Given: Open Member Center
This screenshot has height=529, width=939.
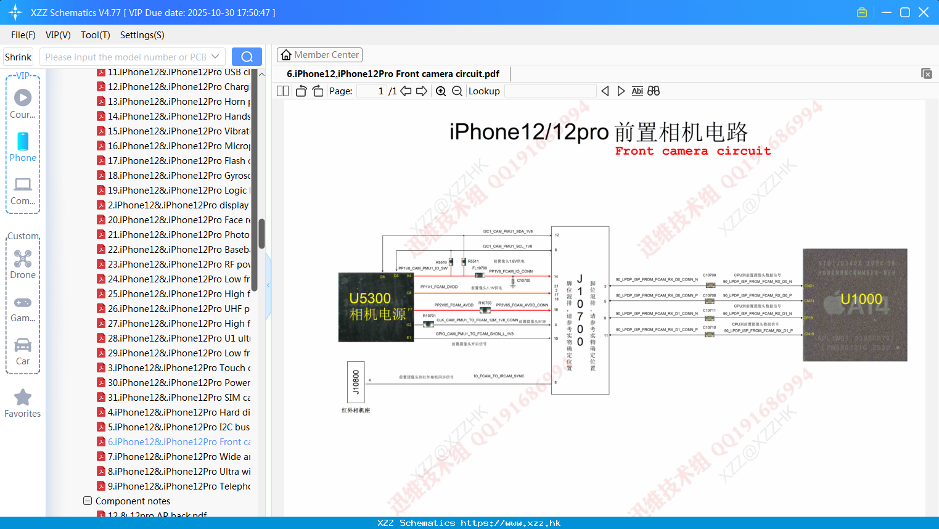Looking at the screenshot, I should point(319,55).
